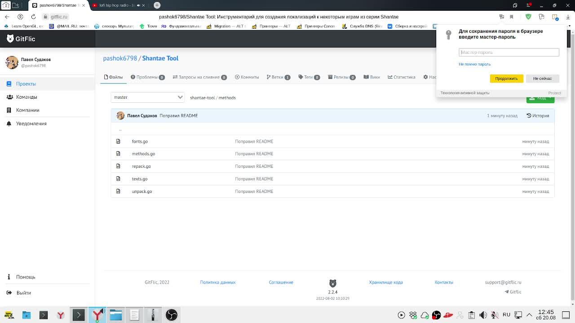
Task: Reload the page with refresh icon
Action: click(x=33, y=17)
